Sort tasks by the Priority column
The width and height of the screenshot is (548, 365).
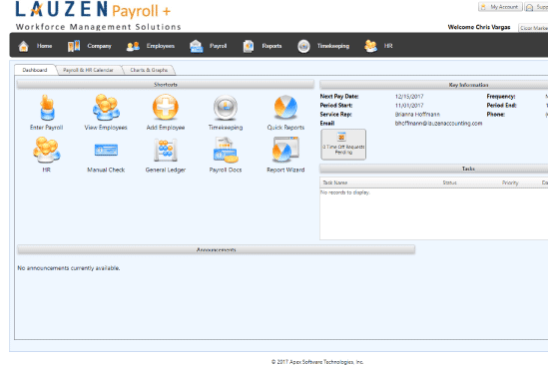[510, 182]
